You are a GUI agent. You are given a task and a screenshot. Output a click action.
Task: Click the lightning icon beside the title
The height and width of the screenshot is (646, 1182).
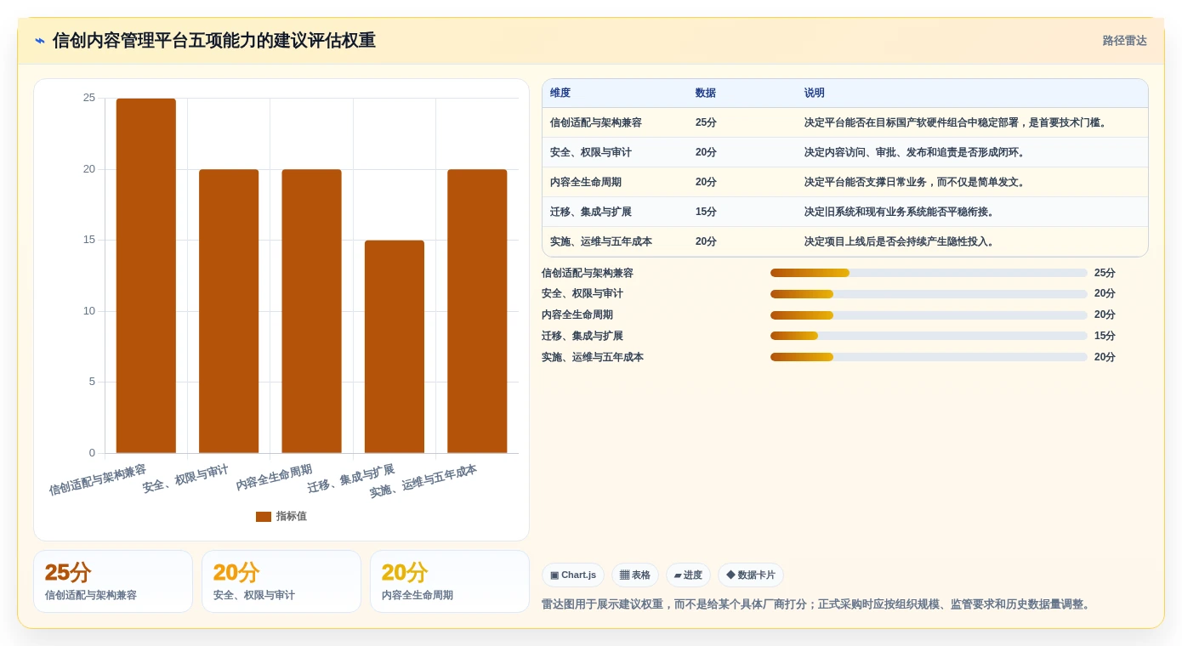click(40, 41)
